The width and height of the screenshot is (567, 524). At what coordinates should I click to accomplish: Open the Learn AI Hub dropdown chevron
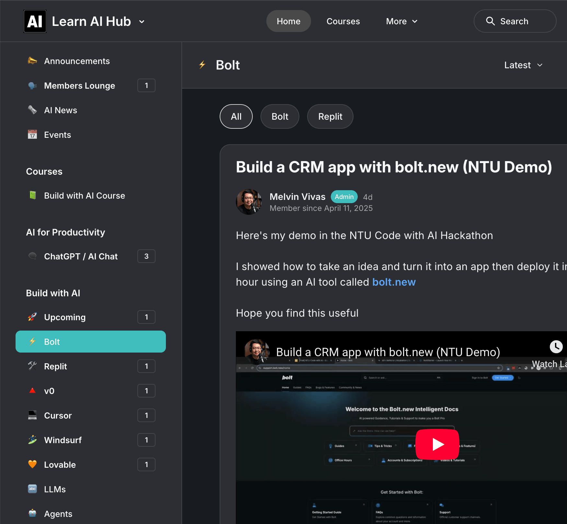click(x=142, y=22)
